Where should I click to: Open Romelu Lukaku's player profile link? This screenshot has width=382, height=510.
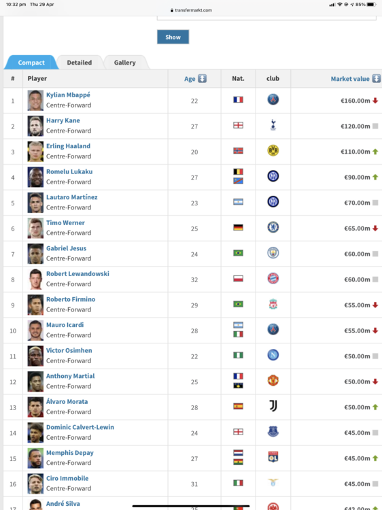click(x=69, y=171)
